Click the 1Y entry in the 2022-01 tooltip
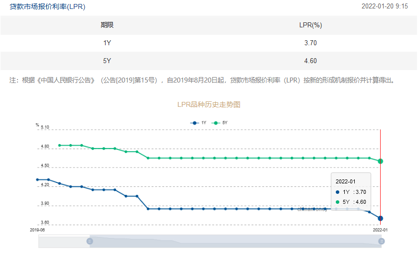 point(351,192)
